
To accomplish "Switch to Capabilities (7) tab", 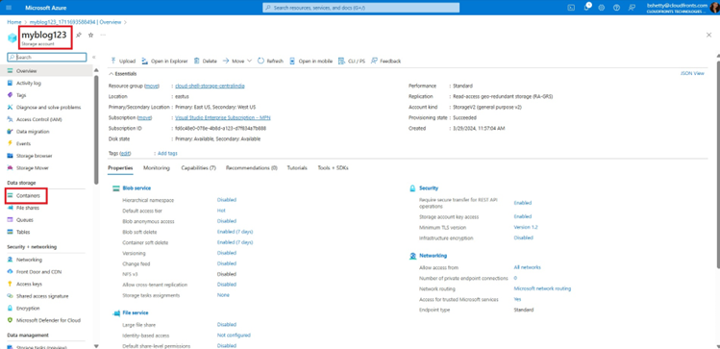I will [198, 168].
